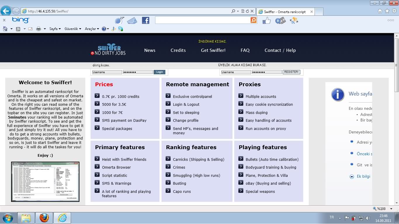The height and width of the screenshot is (224, 399).
Task: Click the blue Help question mark icon
Action: [x=104, y=29]
